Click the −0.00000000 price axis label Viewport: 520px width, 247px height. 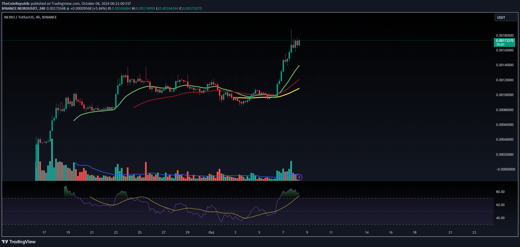(x=506, y=169)
